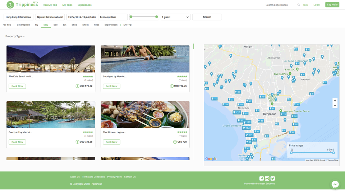Go to the Shop tab
The height and width of the screenshot is (194, 345).
click(74, 25)
